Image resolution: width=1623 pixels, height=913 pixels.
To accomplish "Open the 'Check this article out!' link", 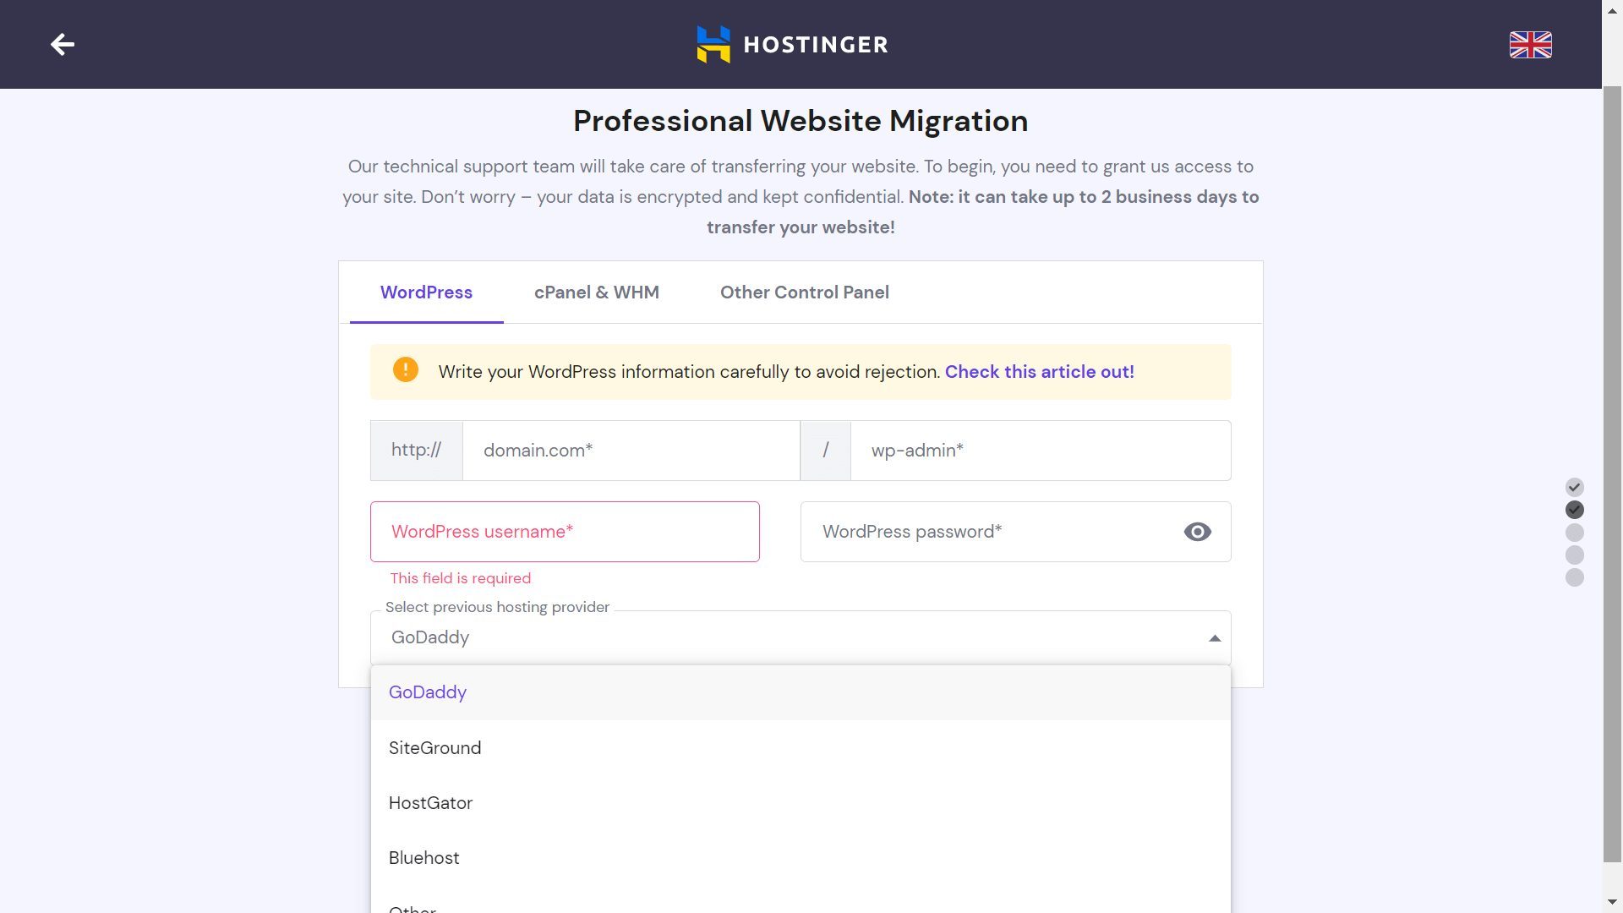I will tap(1039, 372).
